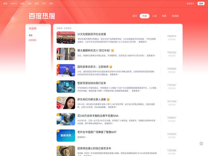Click hot index 7509427
The width and height of the screenshot is (208, 156).
[x=172, y=118]
